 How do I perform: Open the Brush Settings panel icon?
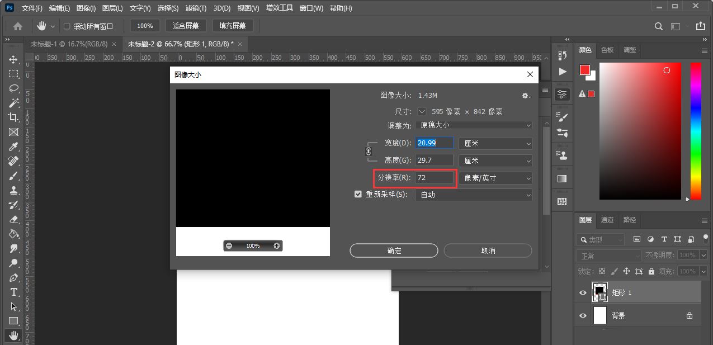click(x=563, y=116)
